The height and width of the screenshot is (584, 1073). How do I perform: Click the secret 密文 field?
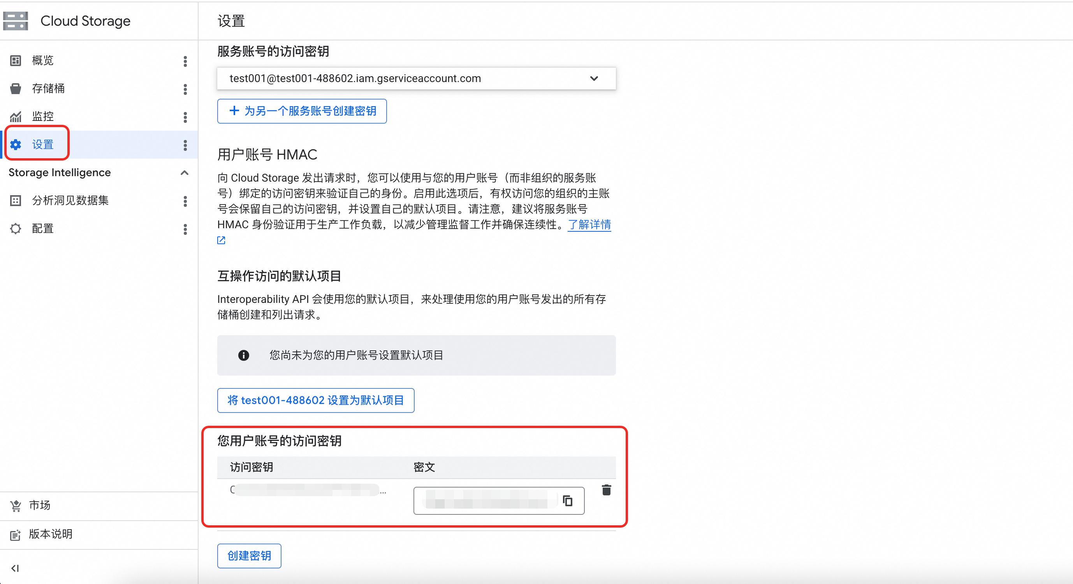(x=499, y=500)
